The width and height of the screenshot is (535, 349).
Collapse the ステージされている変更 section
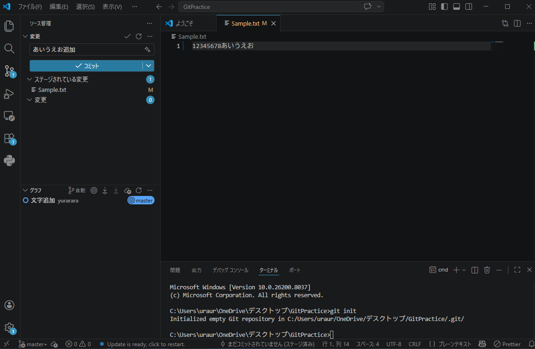pos(30,79)
